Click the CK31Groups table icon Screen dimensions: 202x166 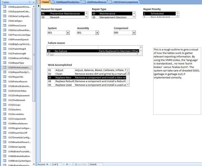tap(5, 105)
